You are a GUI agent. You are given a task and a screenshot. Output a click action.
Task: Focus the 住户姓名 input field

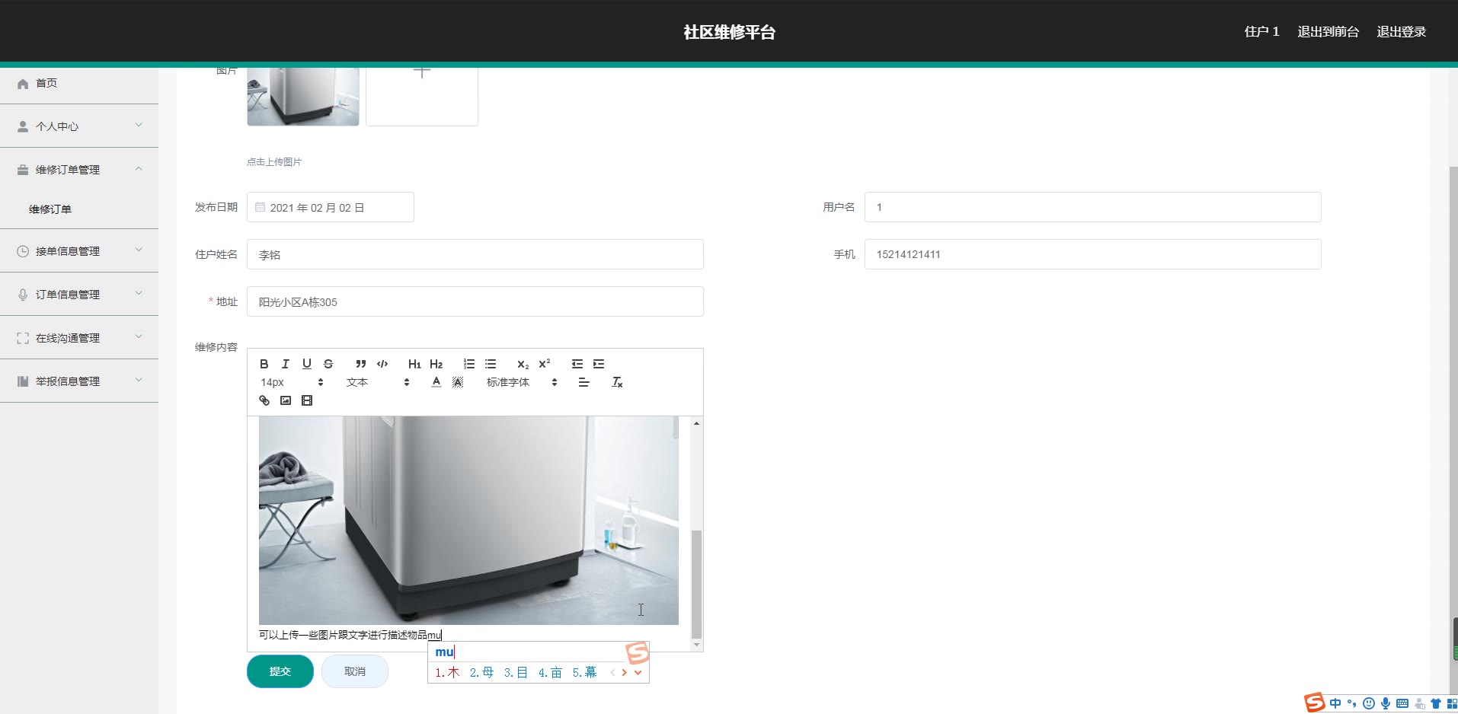[x=475, y=254]
